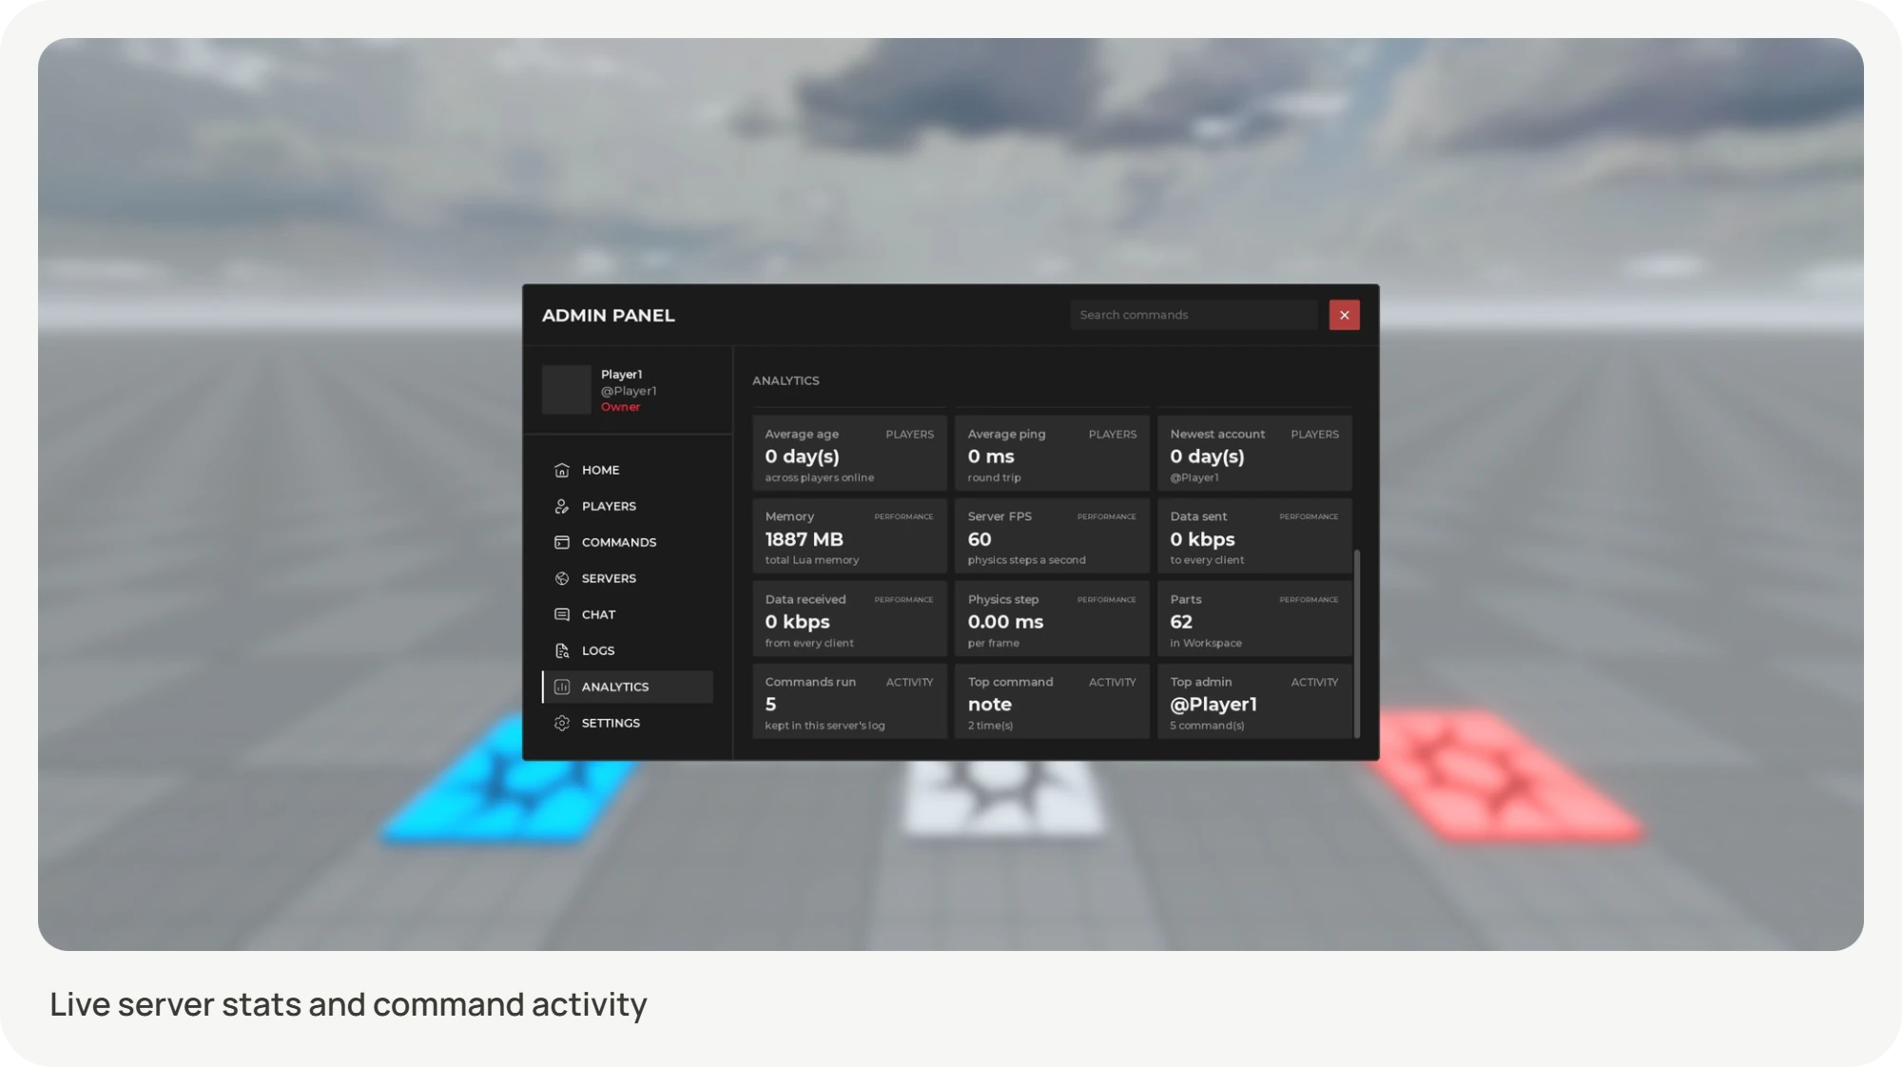
Task: View the LOGS menu label
Action: [x=598, y=650]
